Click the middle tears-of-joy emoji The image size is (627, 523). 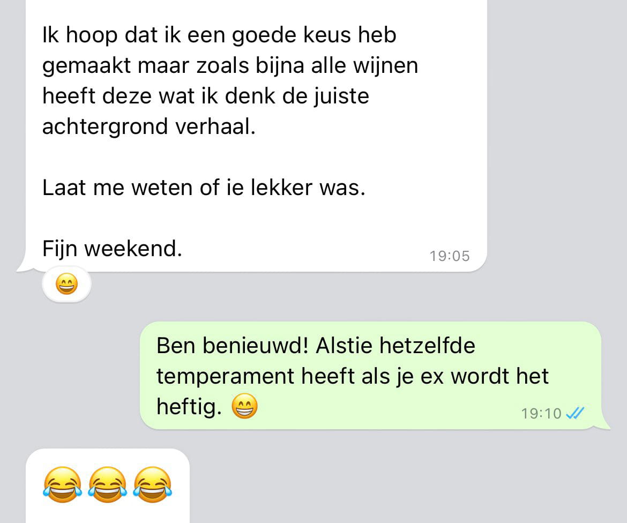(x=108, y=484)
